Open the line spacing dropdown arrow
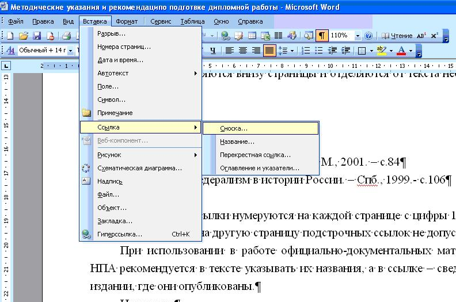456x302 pixels. [292, 51]
